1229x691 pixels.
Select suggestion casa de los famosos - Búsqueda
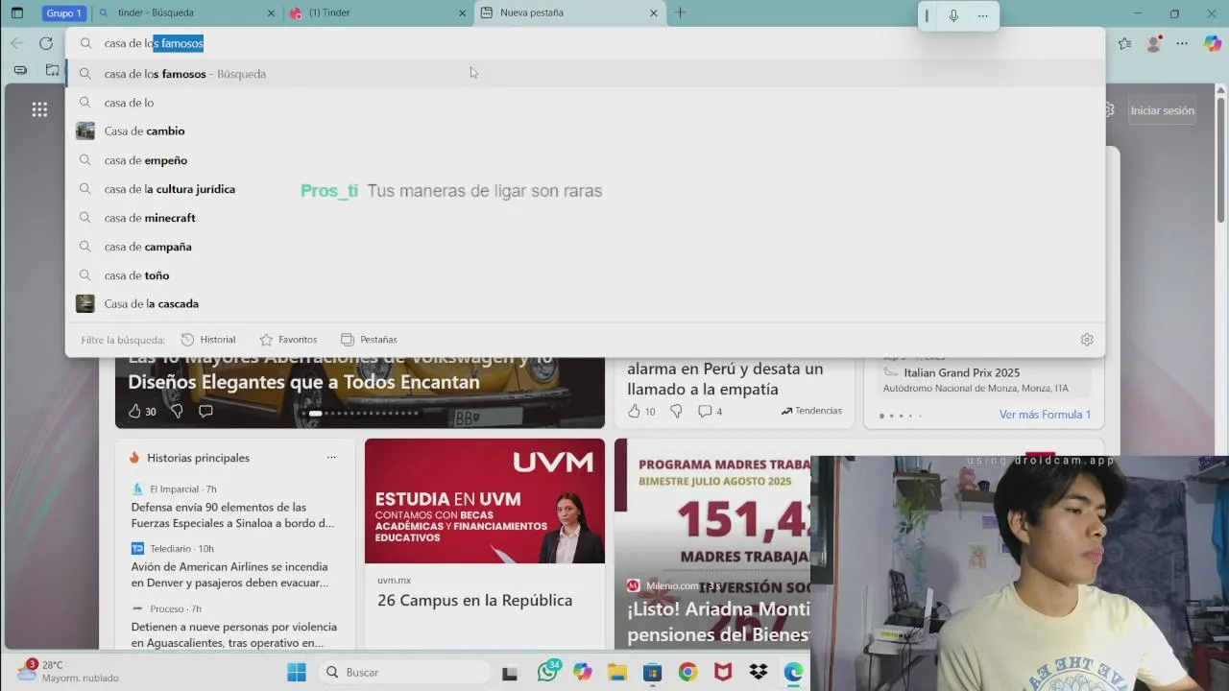(585, 74)
